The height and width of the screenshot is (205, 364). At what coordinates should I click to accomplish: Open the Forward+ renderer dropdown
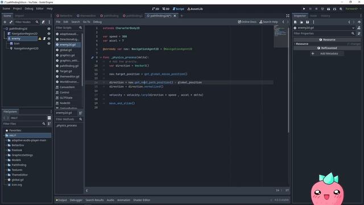pos(354,9)
